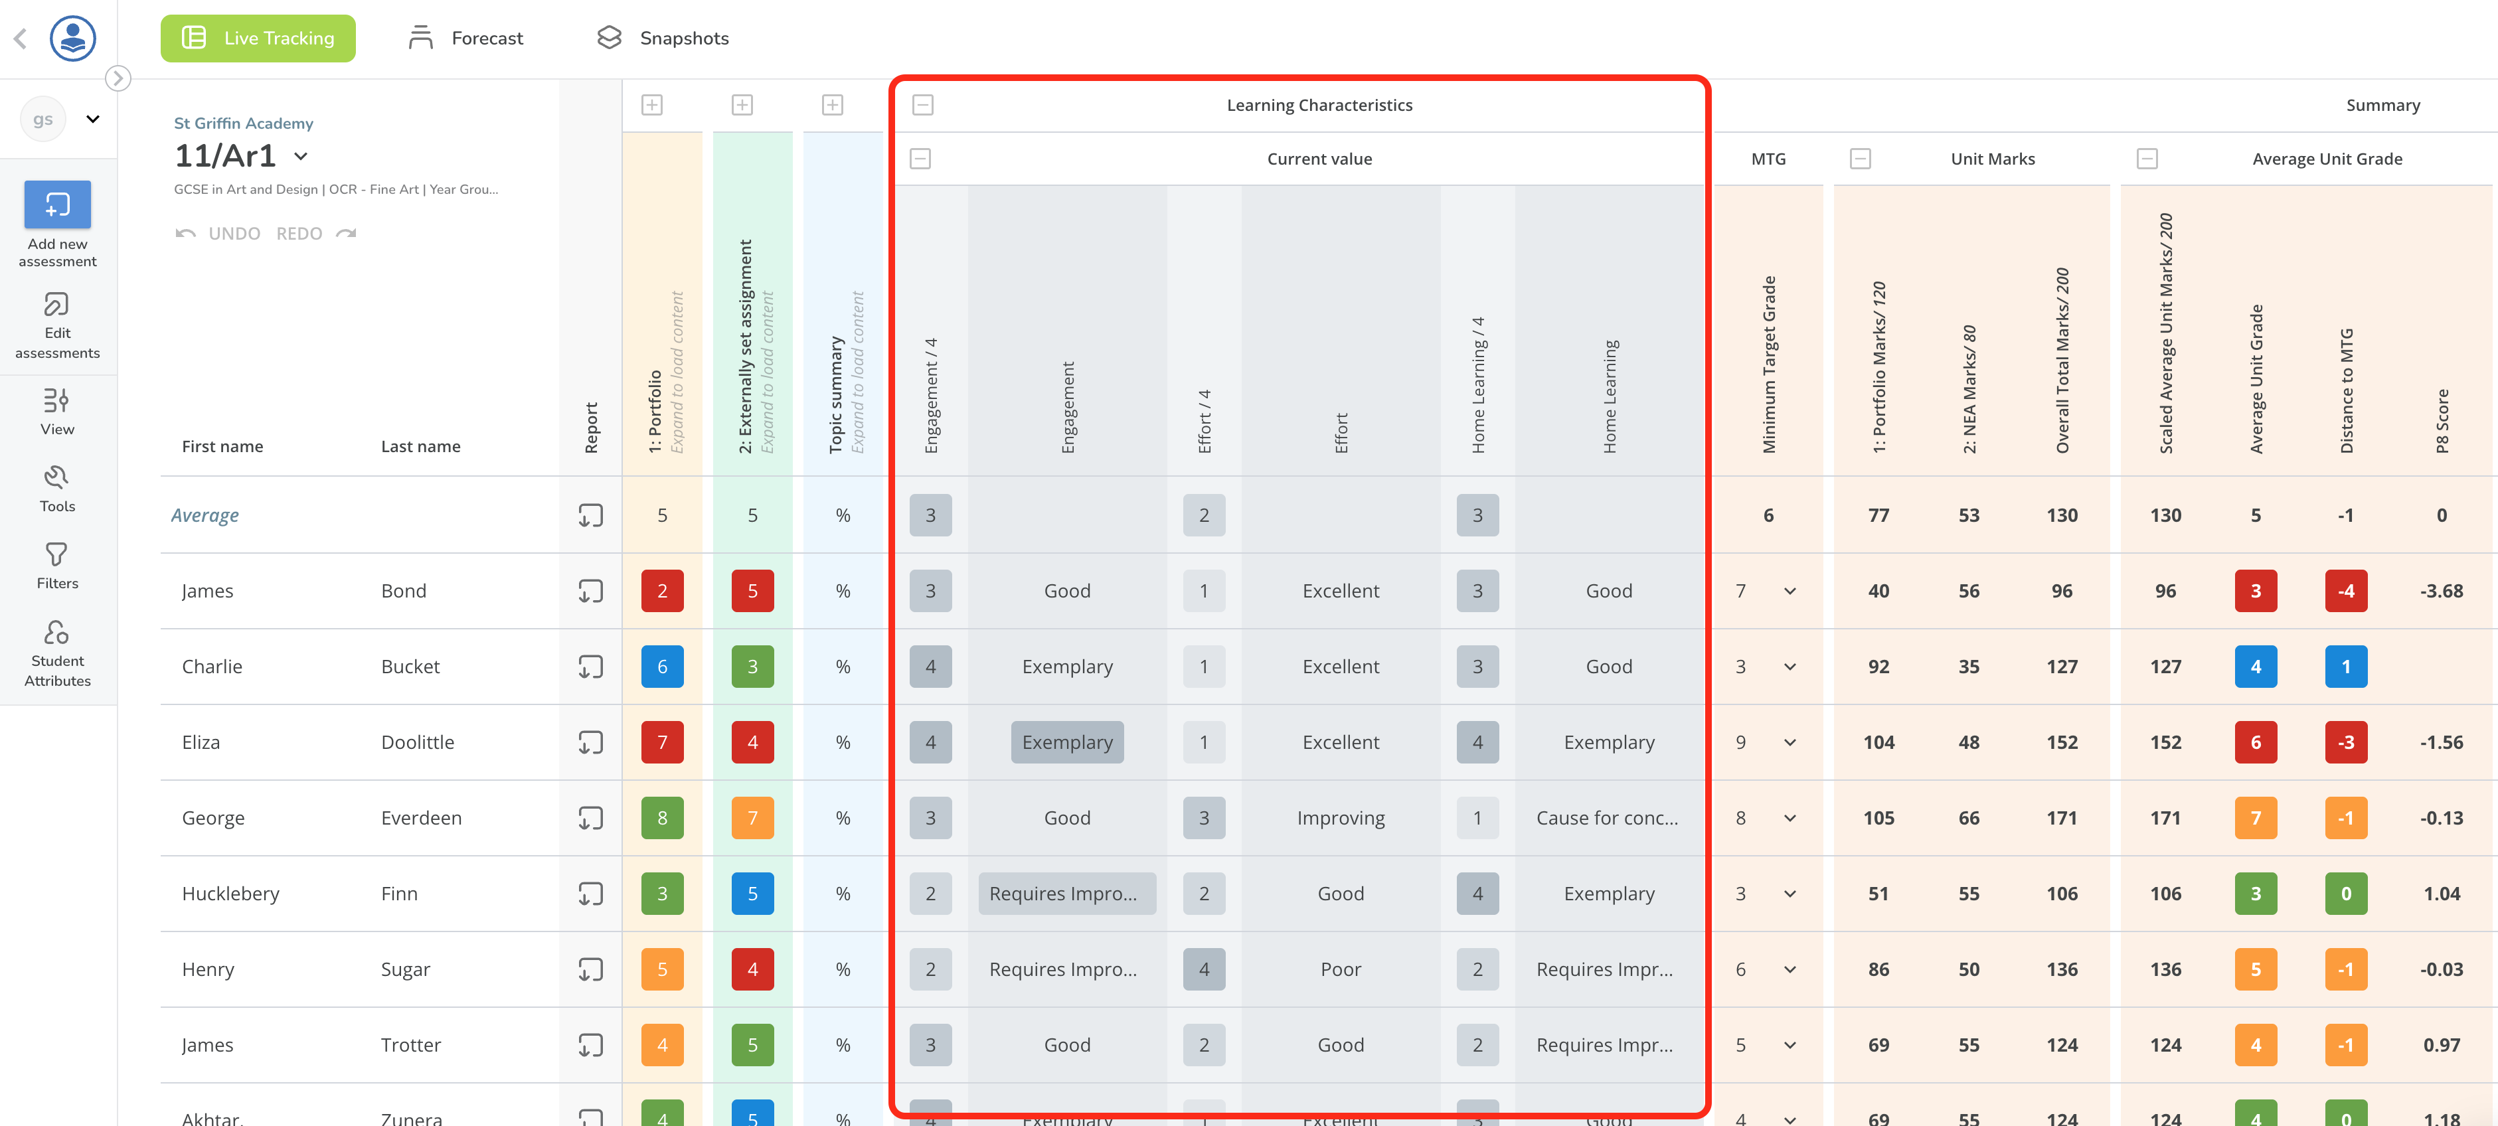The image size is (2498, 1126).
Task: Open Edit assessments in the sidebar
Action: (x=57, y=326)
